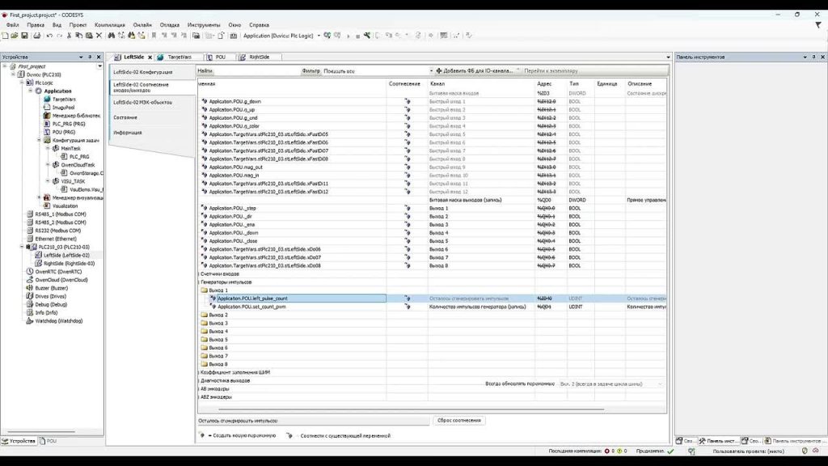Open the Компиляция menu
Screen dimensions: 828x466
(110, 25)
